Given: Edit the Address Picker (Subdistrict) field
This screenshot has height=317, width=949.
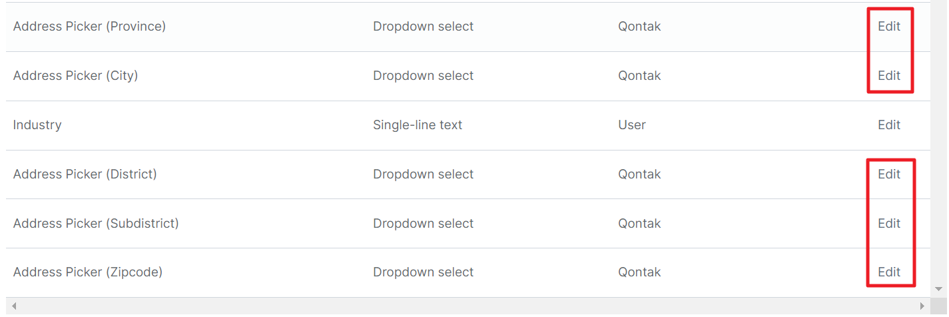Looking at the screenshot, I should [x=889, y=224].
